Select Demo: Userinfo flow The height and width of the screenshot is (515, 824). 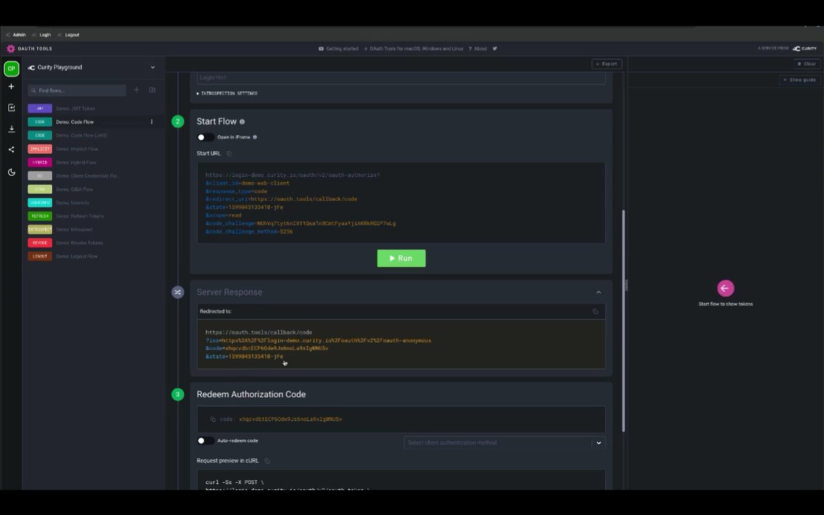point(73,203)
